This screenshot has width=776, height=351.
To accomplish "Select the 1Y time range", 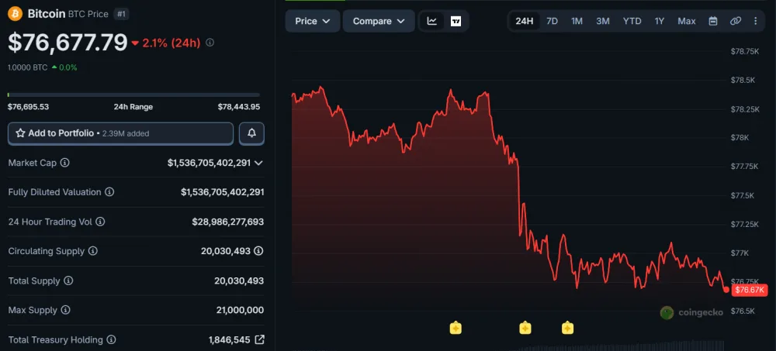I will (659, 21).
